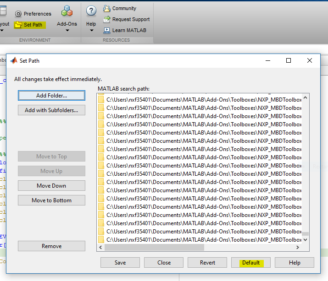Expand the Help dropdown arrow

point(91,31)
